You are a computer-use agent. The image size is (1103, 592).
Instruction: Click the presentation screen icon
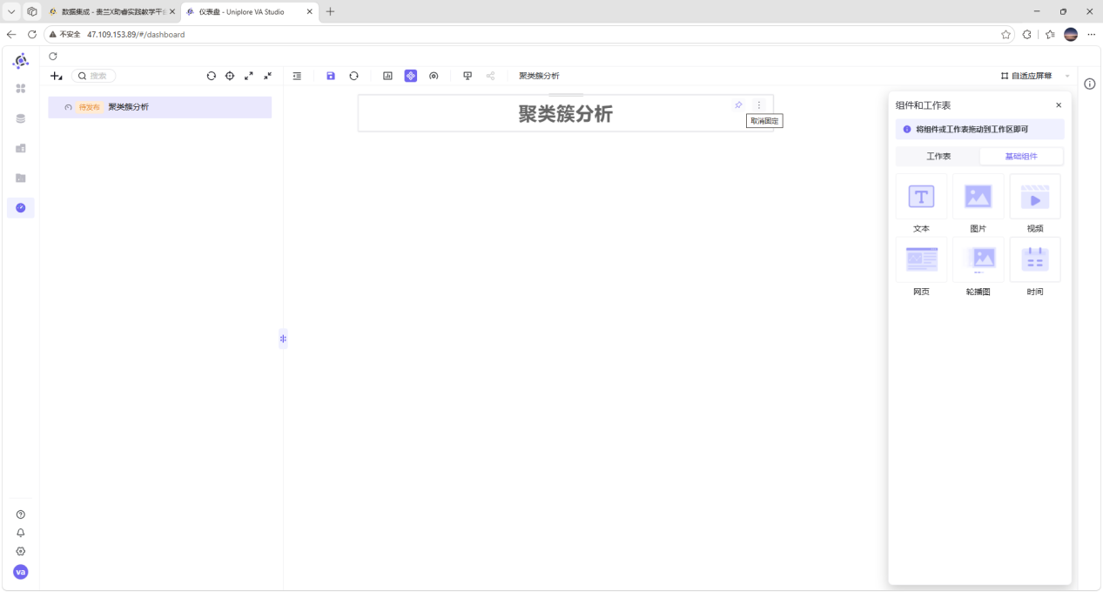[x=467, y=76]
